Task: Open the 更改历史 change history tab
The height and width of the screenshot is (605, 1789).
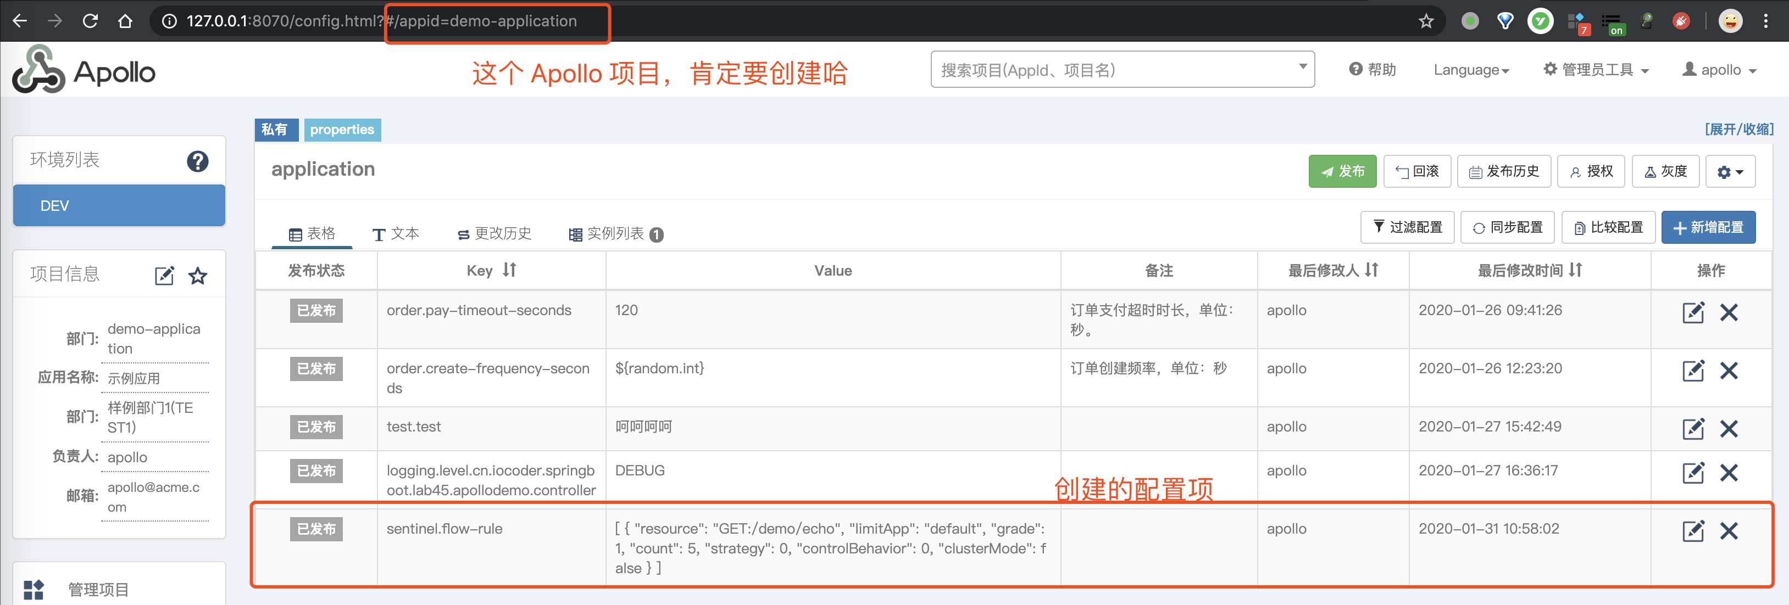Action: 495,234
